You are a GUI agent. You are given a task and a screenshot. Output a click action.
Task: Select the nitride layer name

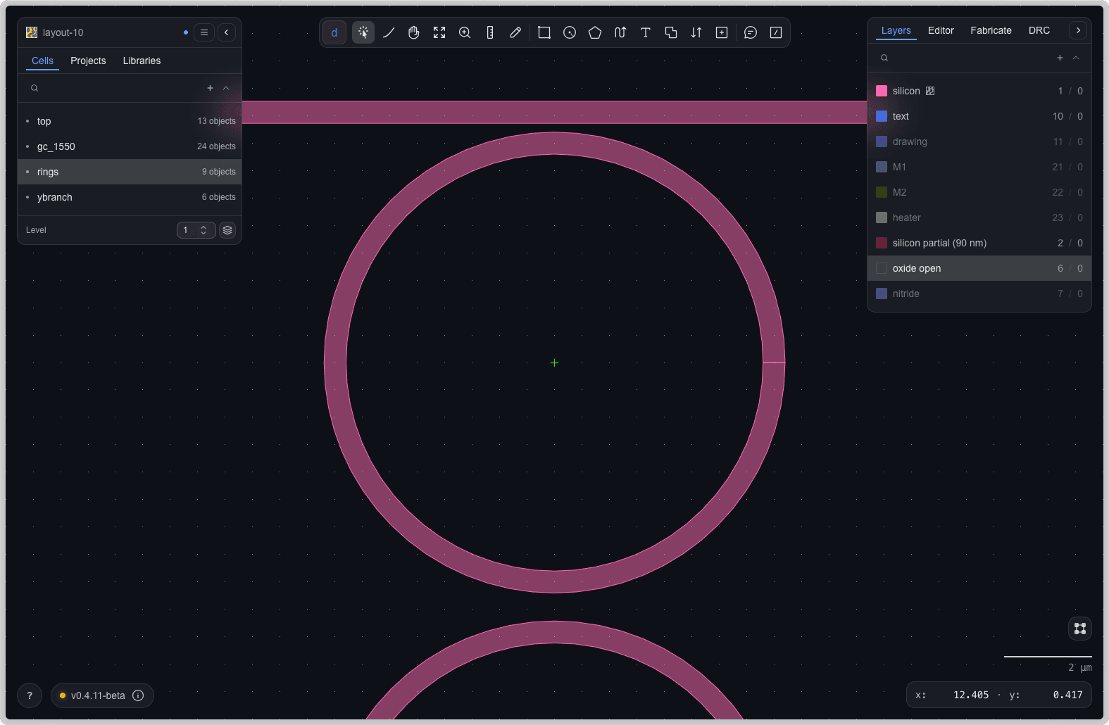pos(906,294)
